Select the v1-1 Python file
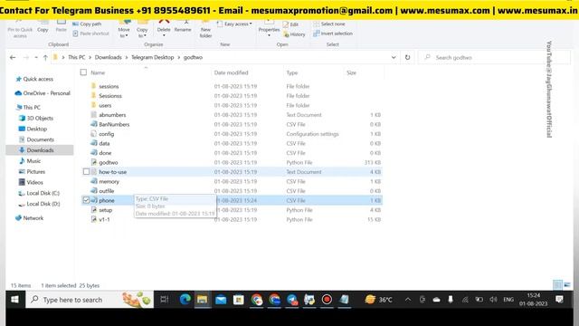Viewport: 579px width, 326px height. [104, 219]
